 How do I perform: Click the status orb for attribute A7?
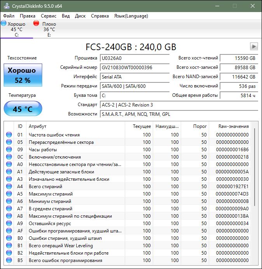(9, 208)
